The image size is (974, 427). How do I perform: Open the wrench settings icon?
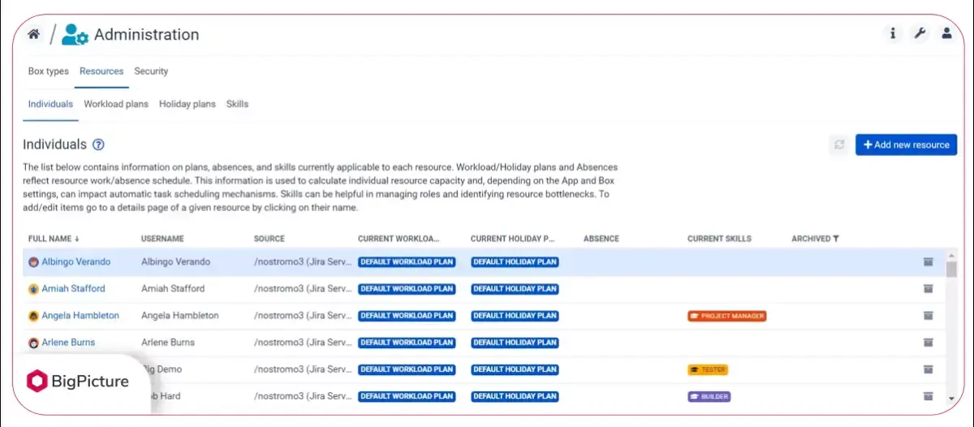(x=920, y=33)
